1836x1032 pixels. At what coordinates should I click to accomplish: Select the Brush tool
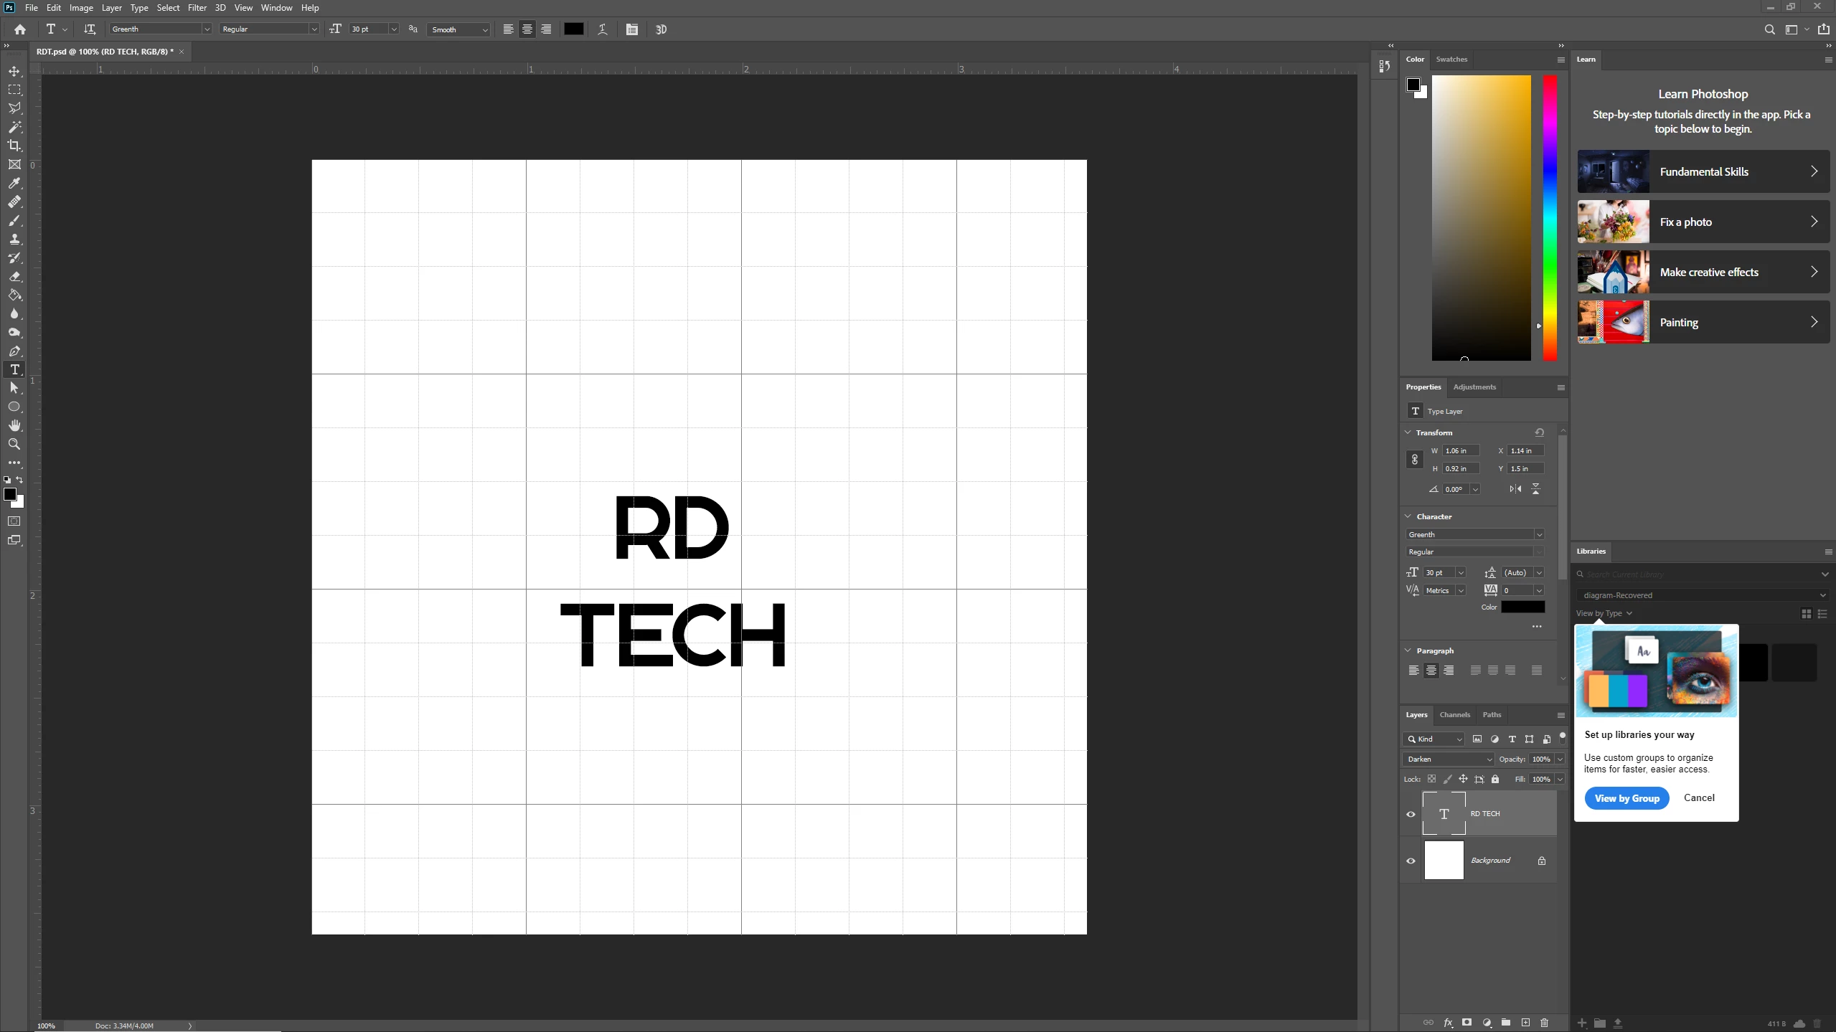click(x=14, y=220)
